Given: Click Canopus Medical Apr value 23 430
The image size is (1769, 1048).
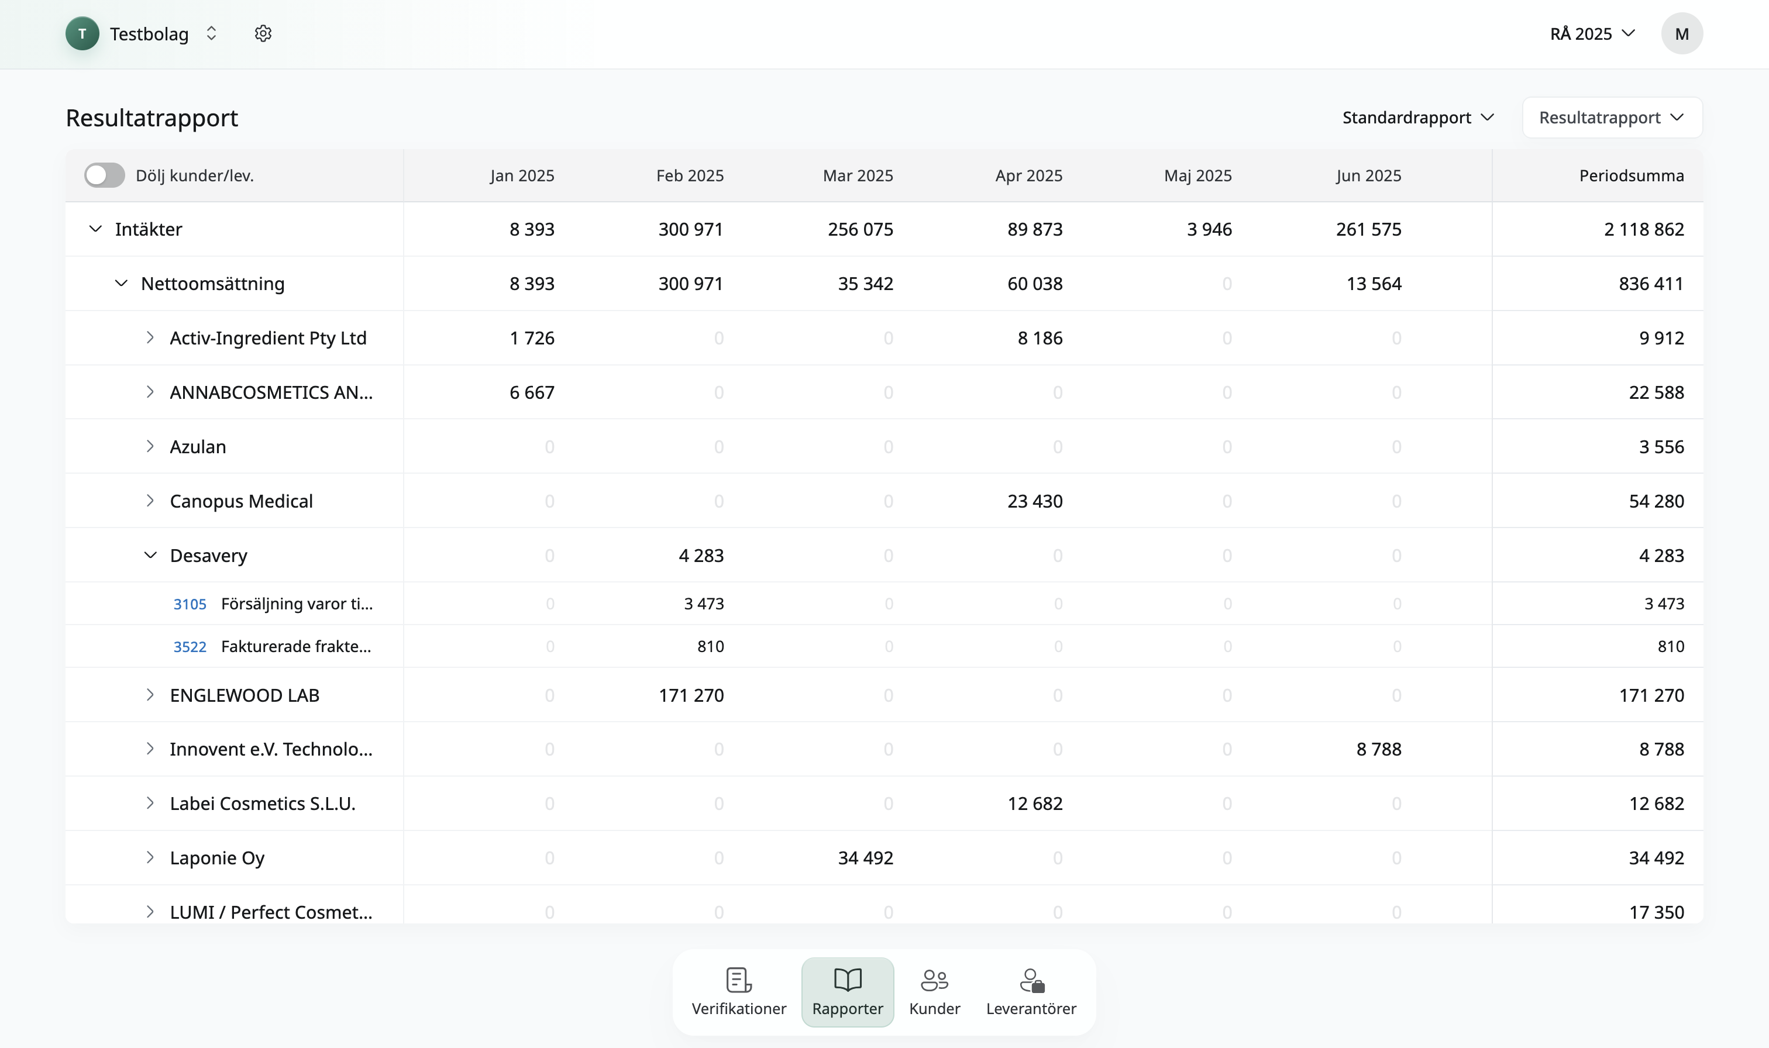Looking at the screenshot, I should [x=1035, y=501].
